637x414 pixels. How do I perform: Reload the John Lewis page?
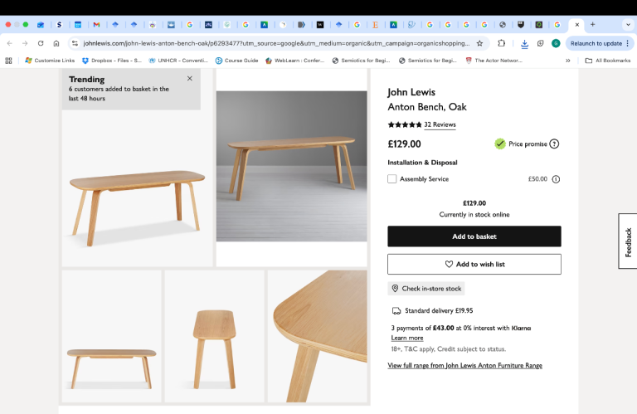[41, 43]
